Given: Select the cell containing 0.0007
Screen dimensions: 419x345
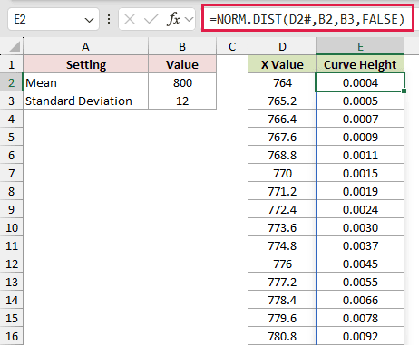Looking at the screenshot, I should [x=360, y=119].
